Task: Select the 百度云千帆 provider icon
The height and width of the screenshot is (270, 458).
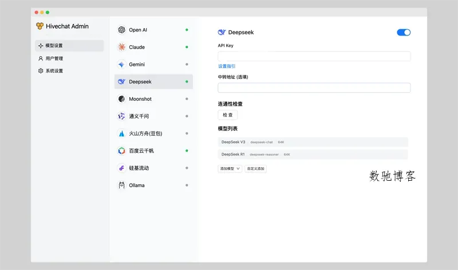Action: tap(121, 150)
